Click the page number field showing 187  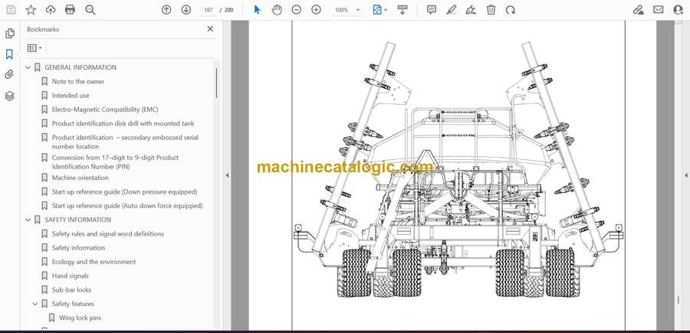point(209,10)
